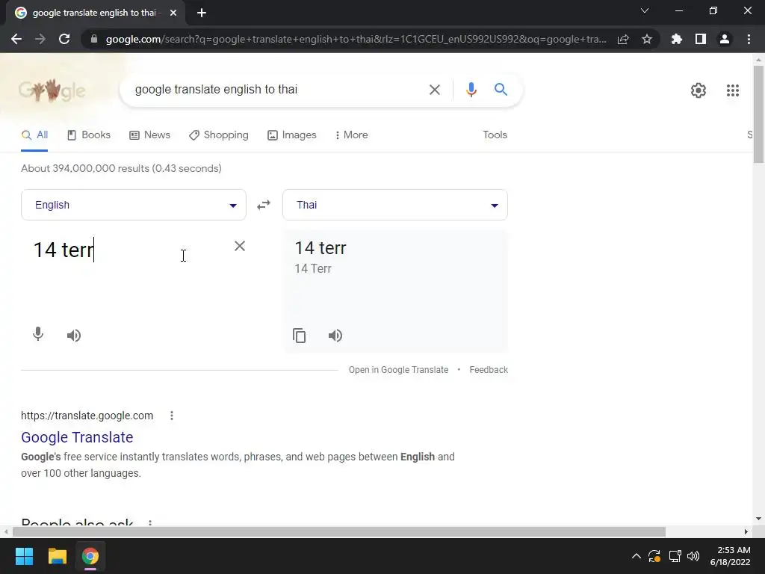Image resolution: width=765 pixels, height=574 pixels.
Task: Click the browser forward arrow
Action: pyautogui.click(x=40, y=39)
